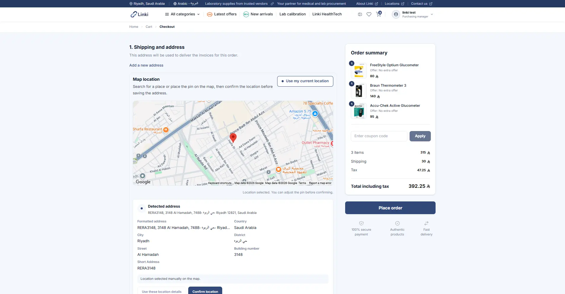Open Contact us link

[422, 4]
